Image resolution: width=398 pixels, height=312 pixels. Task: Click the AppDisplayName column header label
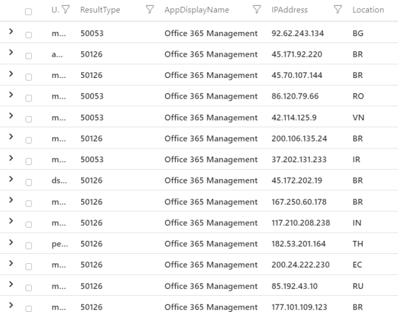(x=196, y=10)
